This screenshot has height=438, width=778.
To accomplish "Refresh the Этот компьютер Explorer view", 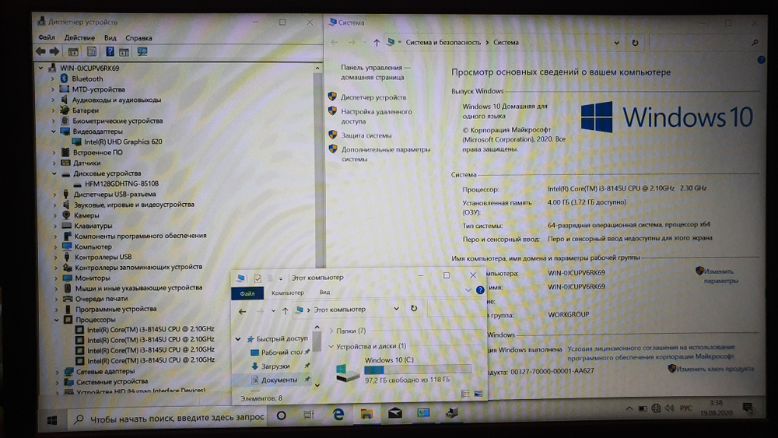I will pyautogui.click(x=414, y=309).
